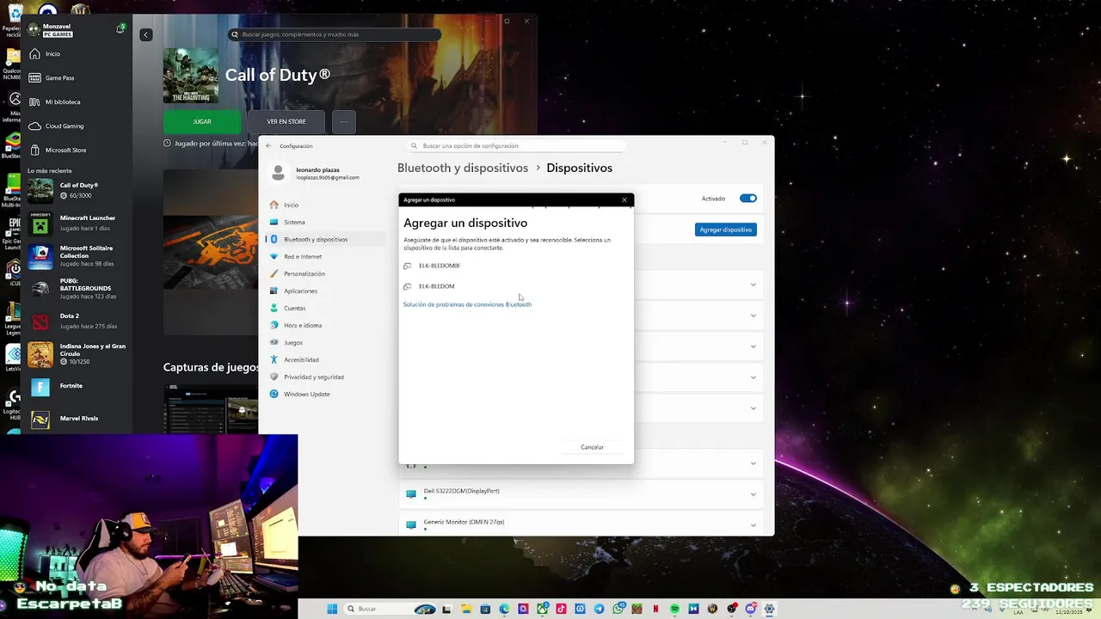The width and height of the screenshot is (1101, 619).
Task: Open Accesibilidad settings
Action: [x=325, y=359]
